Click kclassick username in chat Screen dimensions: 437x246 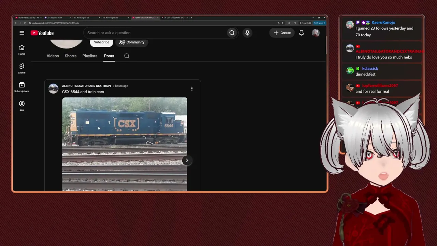coord(370,69)
